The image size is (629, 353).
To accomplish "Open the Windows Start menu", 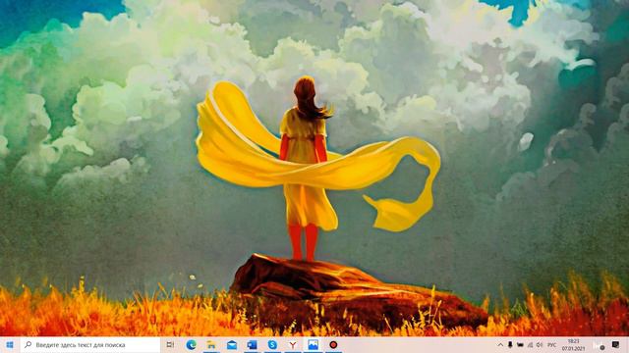I will pyautogui.click(x=10, y=344).
